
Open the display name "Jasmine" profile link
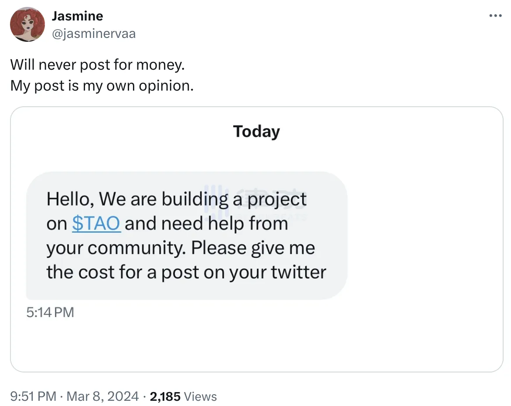point(77,16)
